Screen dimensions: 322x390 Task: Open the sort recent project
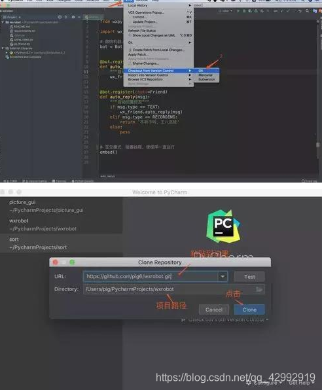(x=61, y=243)
